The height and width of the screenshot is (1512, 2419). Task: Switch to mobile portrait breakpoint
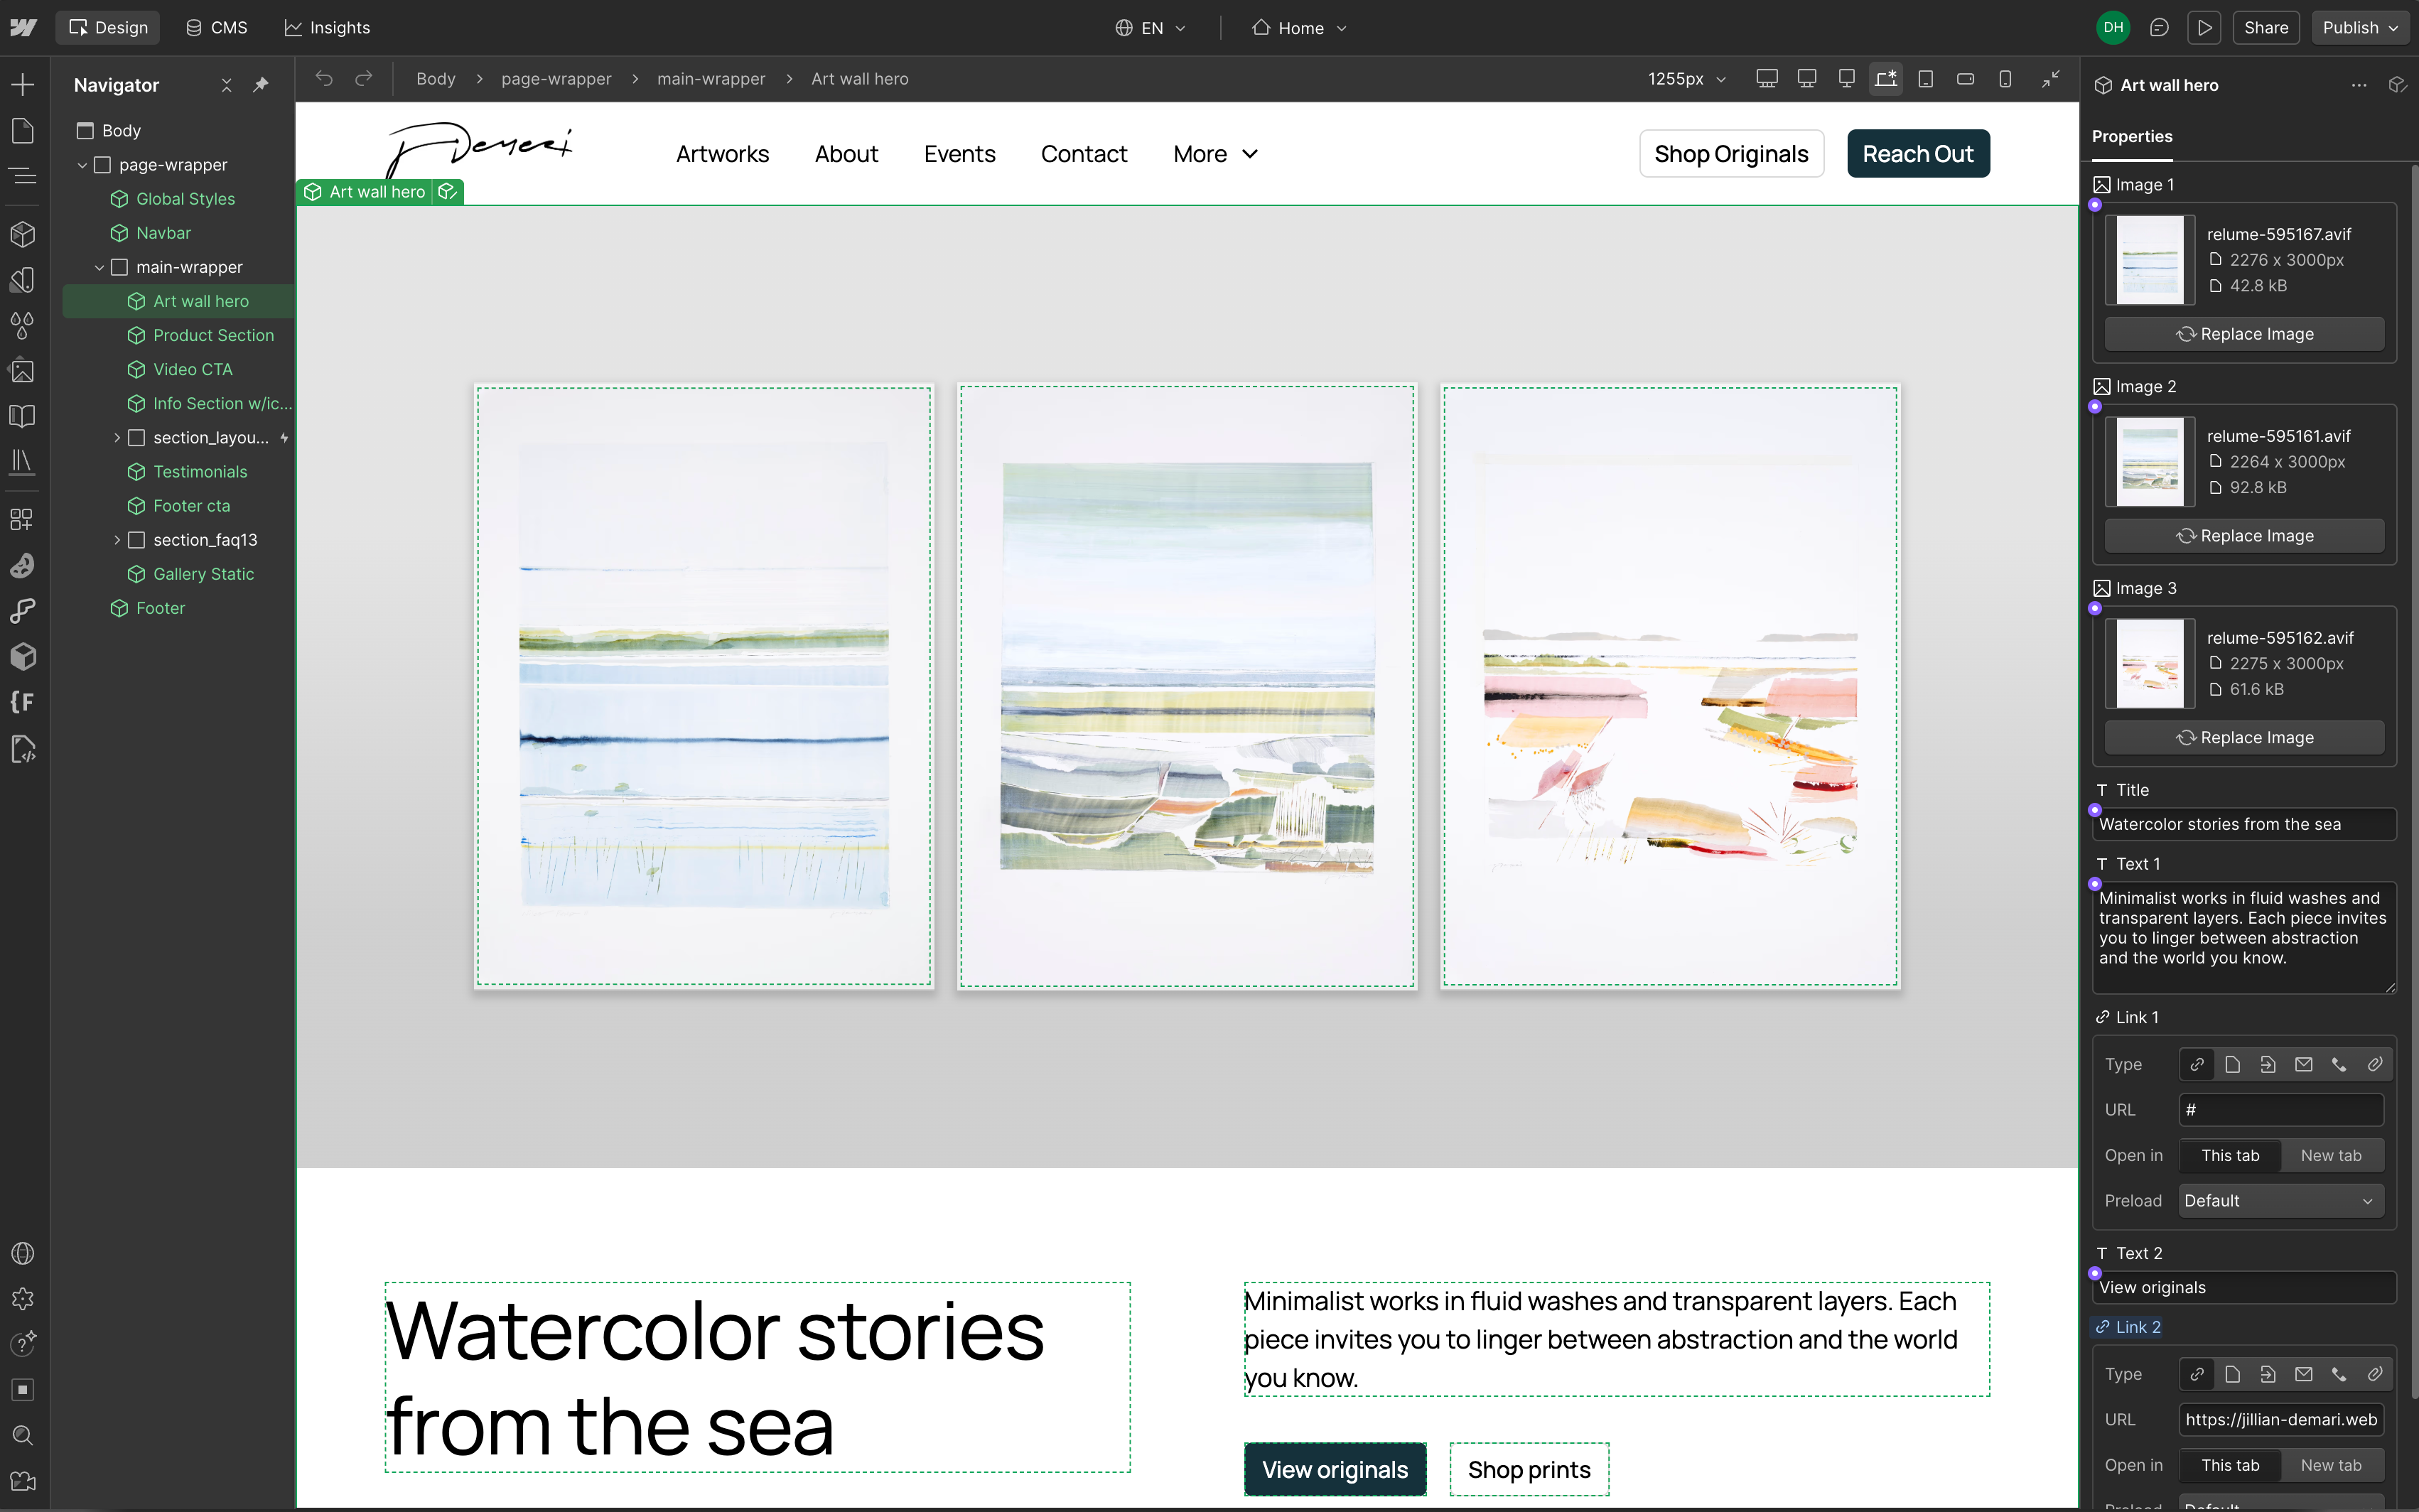(2005, 78)
